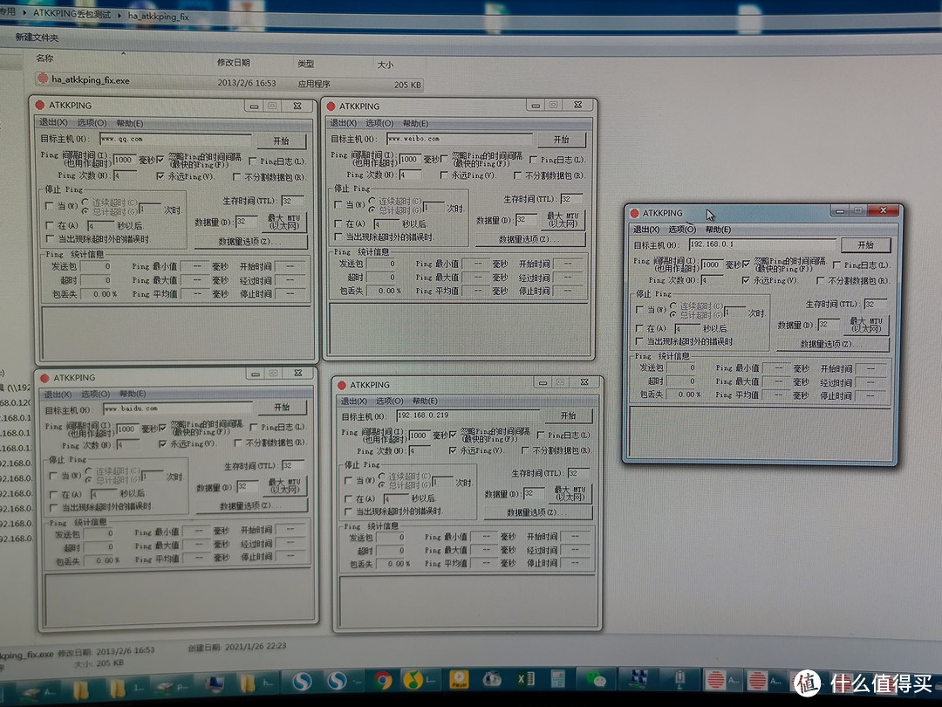Click the target host field containing www.baidu.com
The image size is (942, 707).
(x=178, y=408)
